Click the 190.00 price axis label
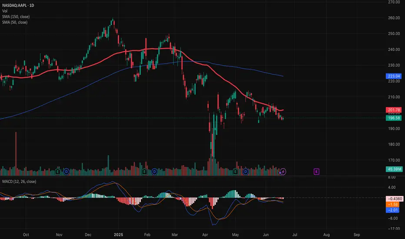The width and height of the screenshot is (405, 239). (x=394, y=129)
